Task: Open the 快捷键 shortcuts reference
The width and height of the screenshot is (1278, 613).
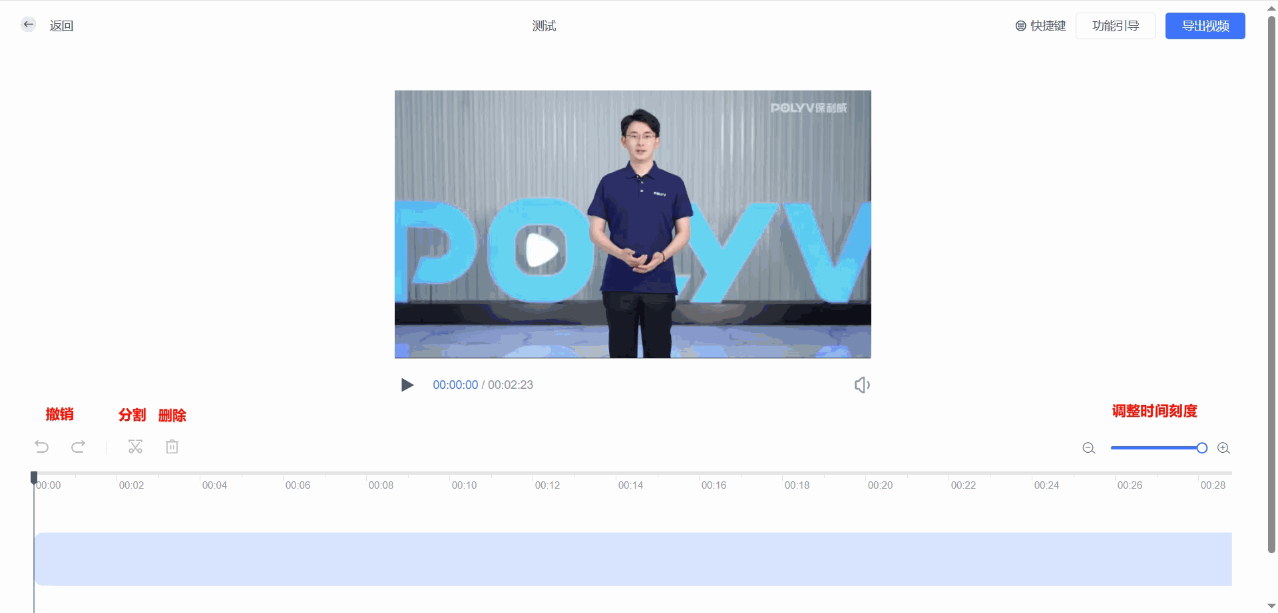Action: click(x=1040, y=26)
